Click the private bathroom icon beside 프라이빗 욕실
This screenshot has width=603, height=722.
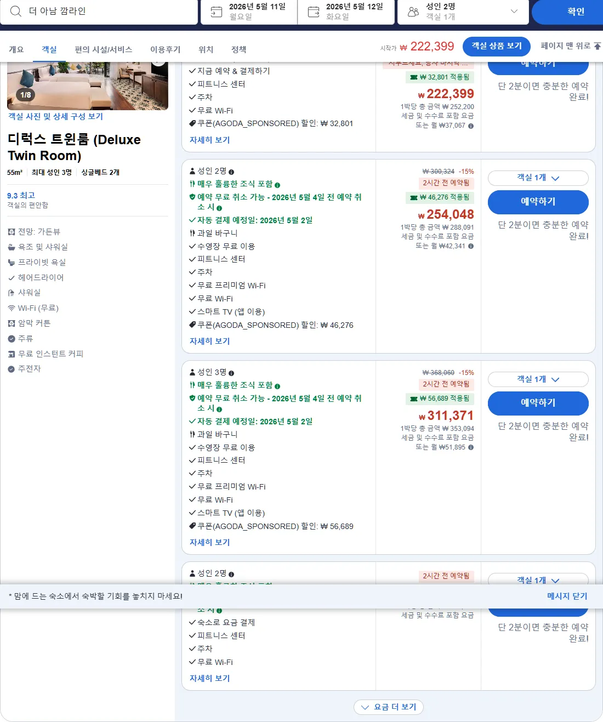(12, 263)
